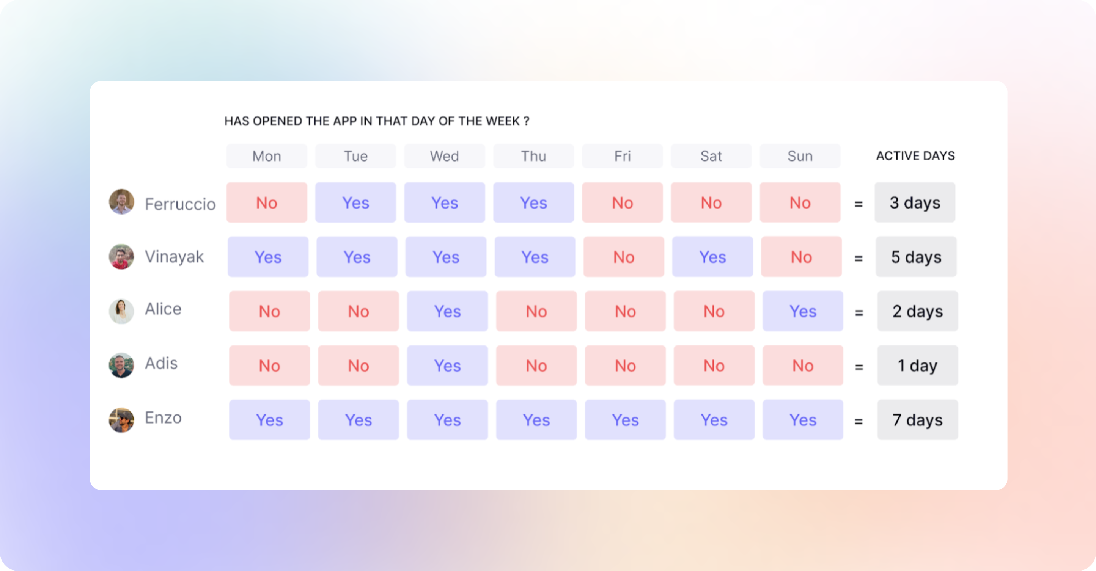This screenshot has width=1096, height=571.
Task: Click Adis's Wednesday Yes cell
Action: [448, 366]
